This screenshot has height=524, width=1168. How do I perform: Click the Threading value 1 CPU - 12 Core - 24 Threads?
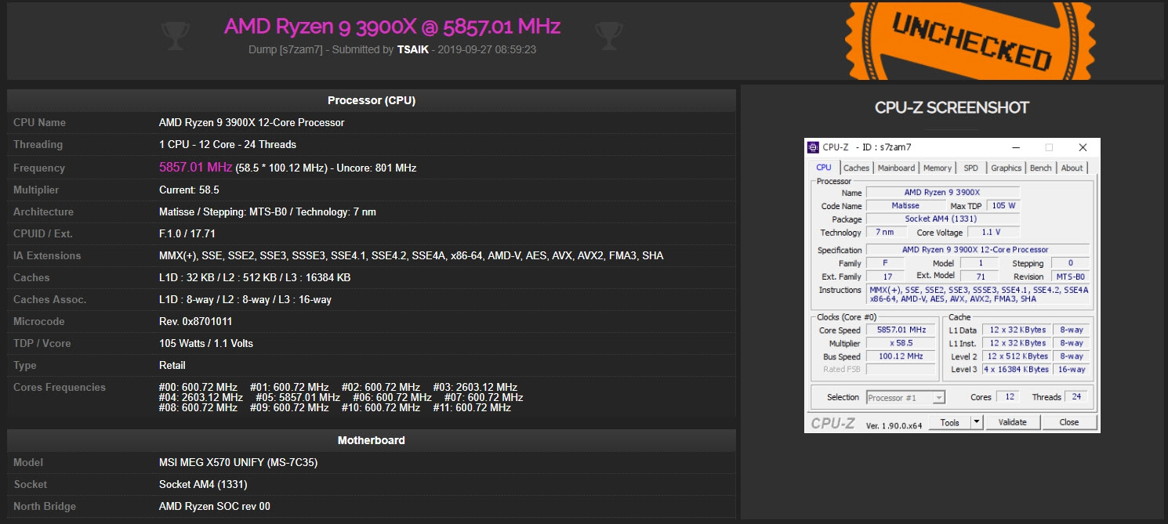227,144
